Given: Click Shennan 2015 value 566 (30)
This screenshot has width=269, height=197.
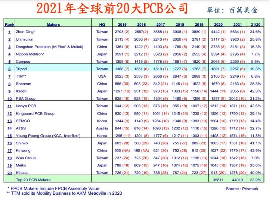Looking at the screenshot, I should tap(122, 84).
